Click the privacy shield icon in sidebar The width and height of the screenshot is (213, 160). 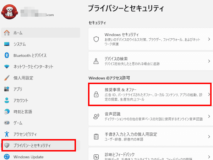pyautogui.click(x=7, y=145)
